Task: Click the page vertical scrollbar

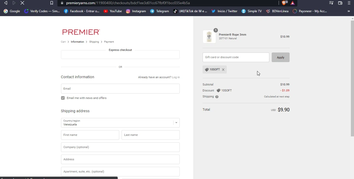Action: pyautogui.click(x=352, y=78)
